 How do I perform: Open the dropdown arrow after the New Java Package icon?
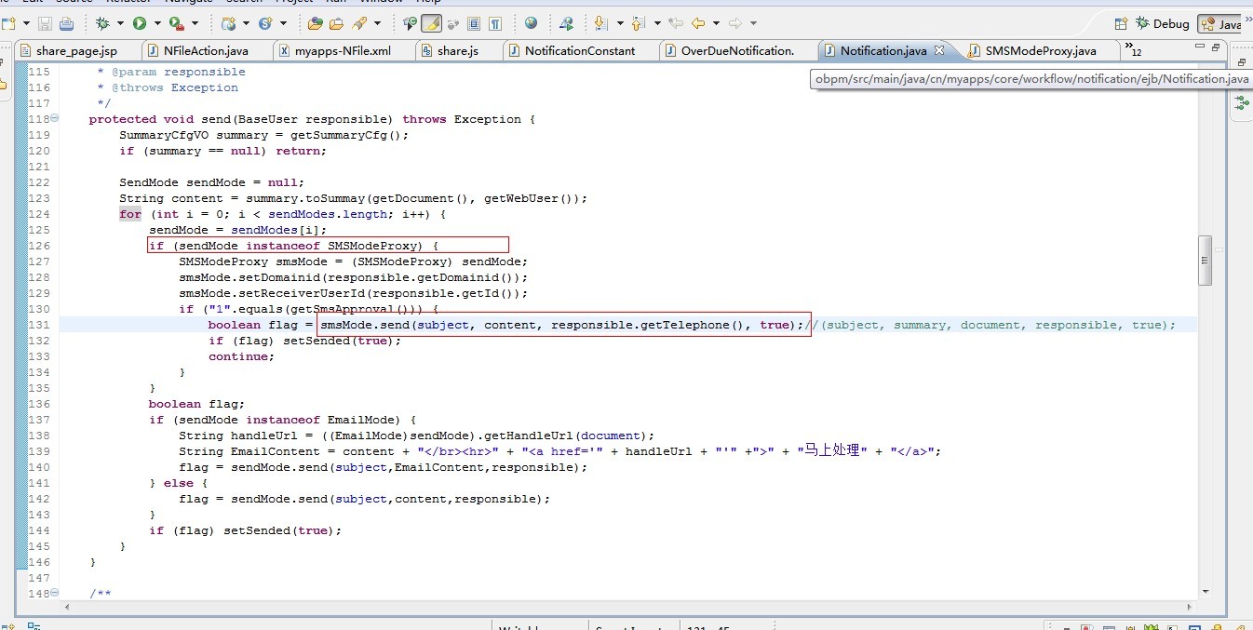click(247, 23)
